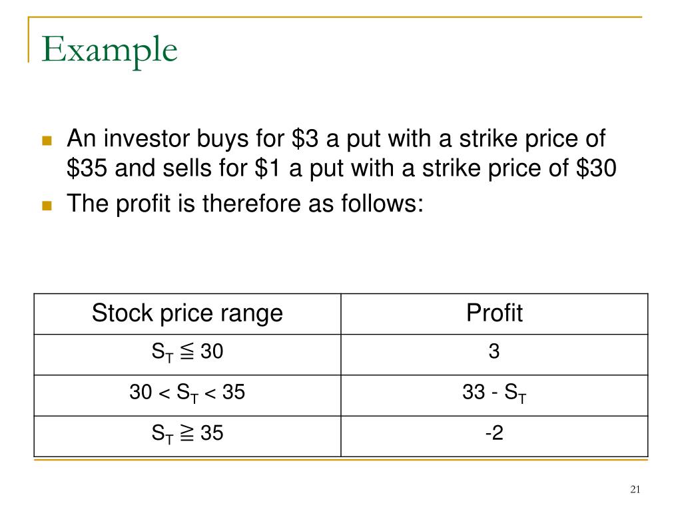Viewport: 682px width, 511px height.
Task: Click the '33 - S_T' profit cell
Action: [x=495, y=395]
